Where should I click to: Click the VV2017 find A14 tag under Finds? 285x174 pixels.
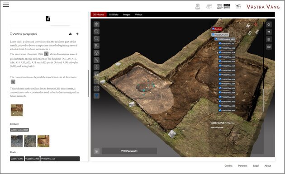[60, 159]
